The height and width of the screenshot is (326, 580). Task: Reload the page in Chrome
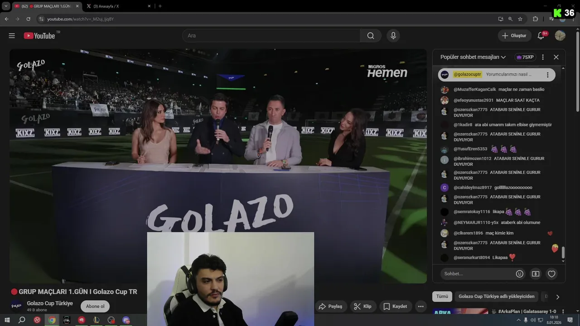click(x=29, y=19)
